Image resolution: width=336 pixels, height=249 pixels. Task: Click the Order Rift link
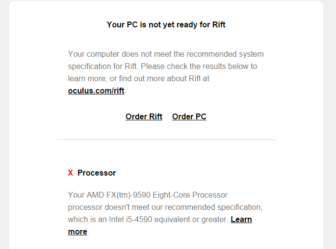click(144, 116)
